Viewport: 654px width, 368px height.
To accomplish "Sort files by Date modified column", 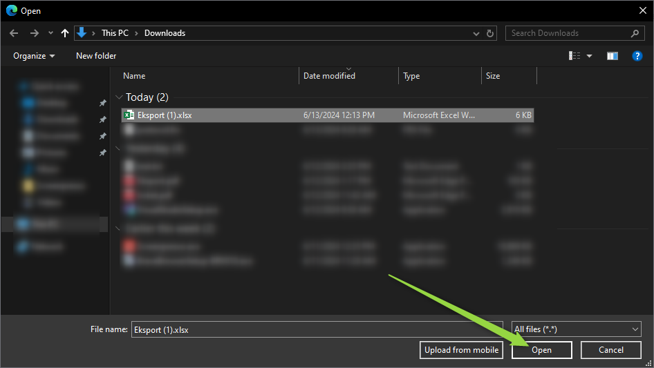I will click(329, 76).
